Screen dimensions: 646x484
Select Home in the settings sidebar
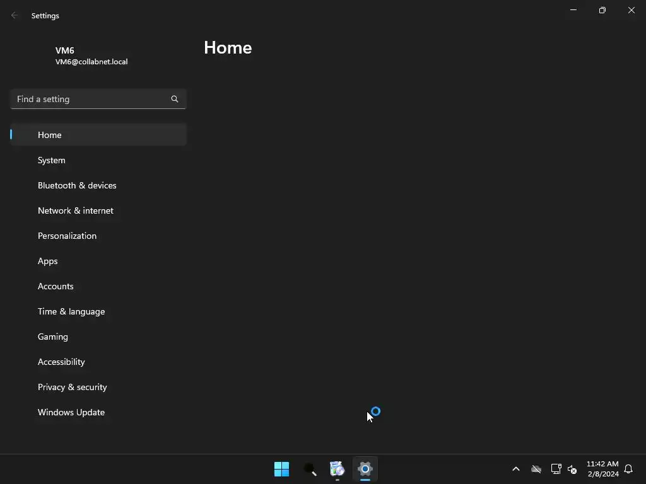point(98,135)
